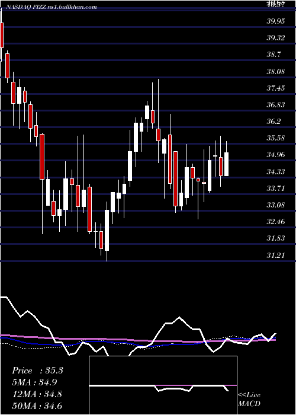Select the <<Live MACD label

[x=249, y=400]
